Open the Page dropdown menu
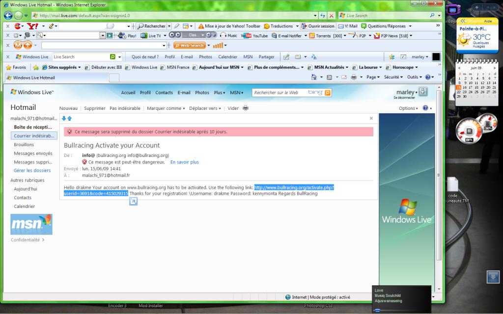Viewport: 503px width, 314px height. tap(373, 77)
